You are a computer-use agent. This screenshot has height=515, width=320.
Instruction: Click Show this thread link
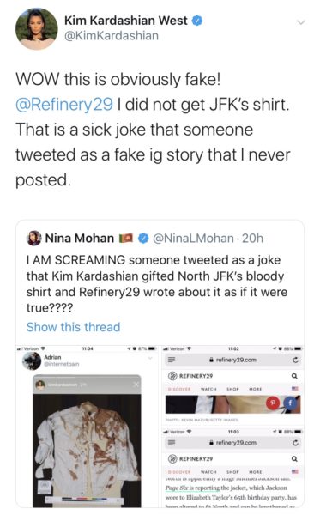pyautogui.click(x=73, y=327)
